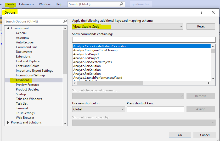Select Analyze.CancelCodeMetricsCalculation command
220x141 pixels.
tap(142, 46)
